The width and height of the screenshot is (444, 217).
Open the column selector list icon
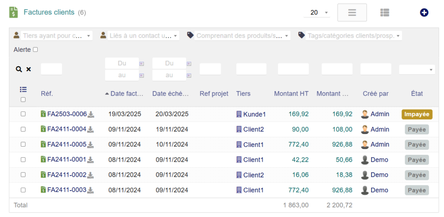coord(23,89)
